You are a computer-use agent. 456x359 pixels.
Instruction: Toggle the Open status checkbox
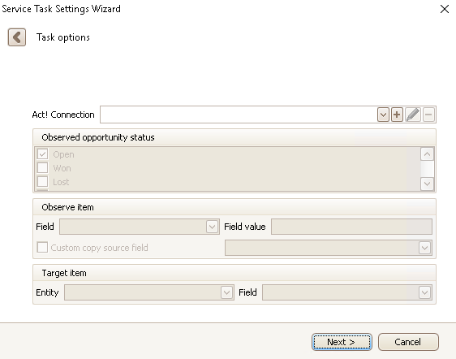[42, 154]
